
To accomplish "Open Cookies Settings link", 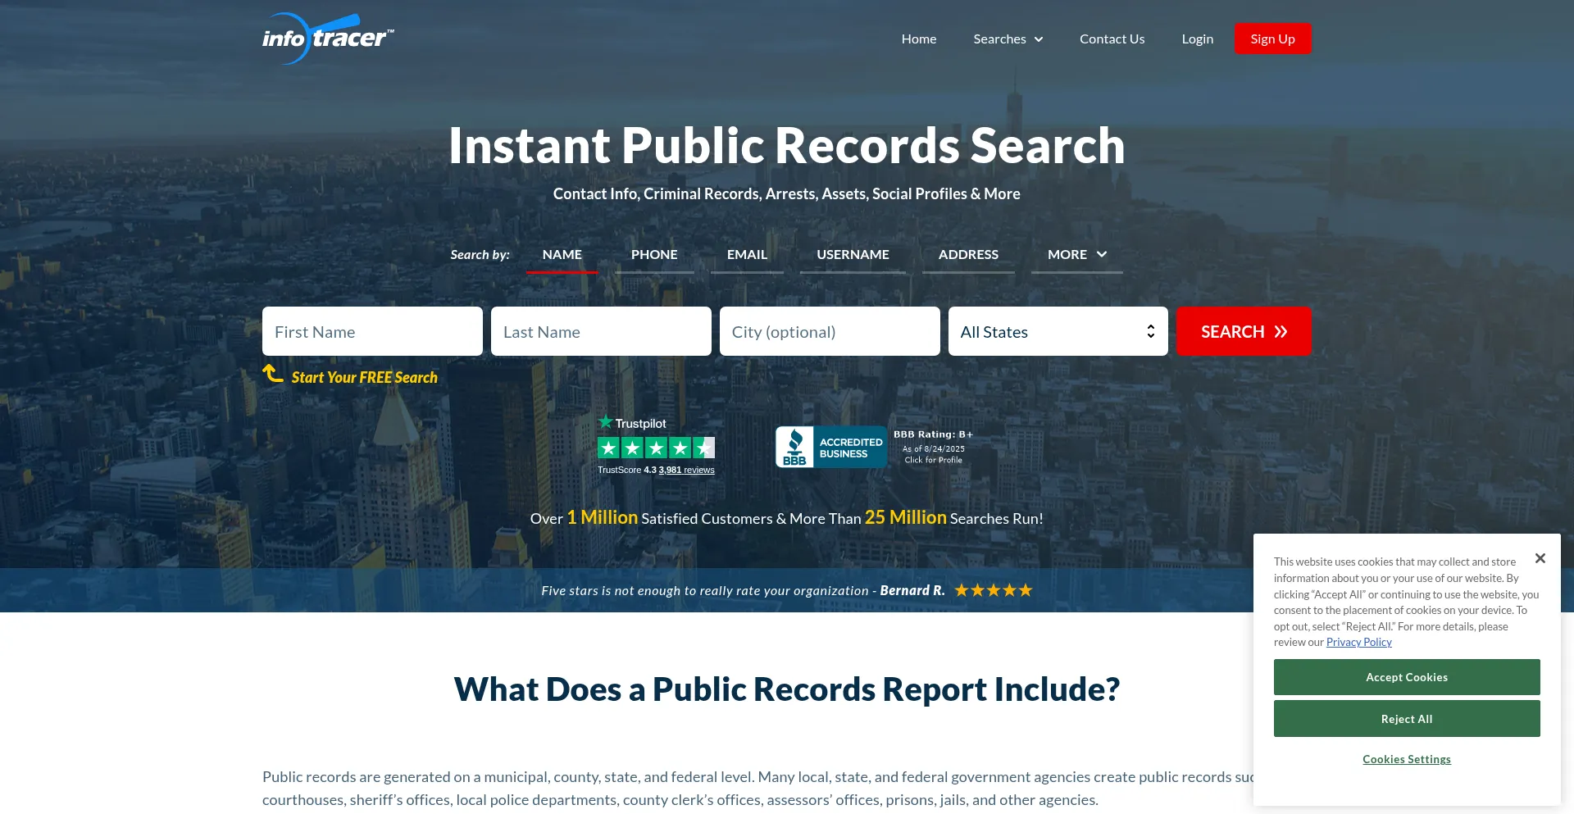I will click(1406, 759).
